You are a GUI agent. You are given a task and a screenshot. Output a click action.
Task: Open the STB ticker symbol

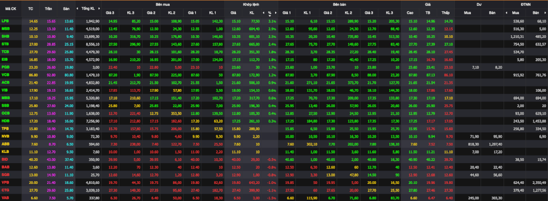tap(5, 44)
